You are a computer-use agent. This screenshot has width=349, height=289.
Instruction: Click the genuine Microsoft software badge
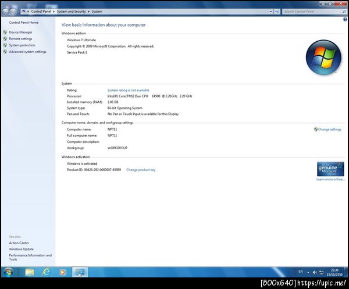click(x=330, y=169)
